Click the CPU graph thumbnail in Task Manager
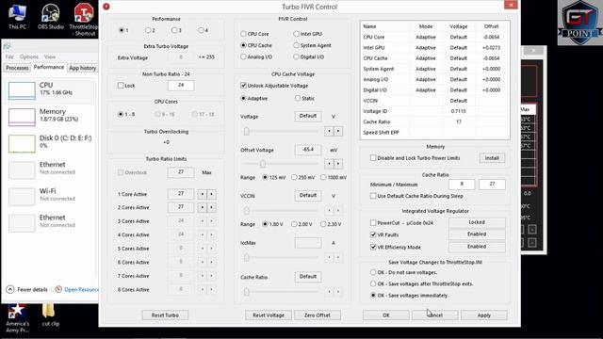Screen dimensions: 603x339 tap(22, 90)
